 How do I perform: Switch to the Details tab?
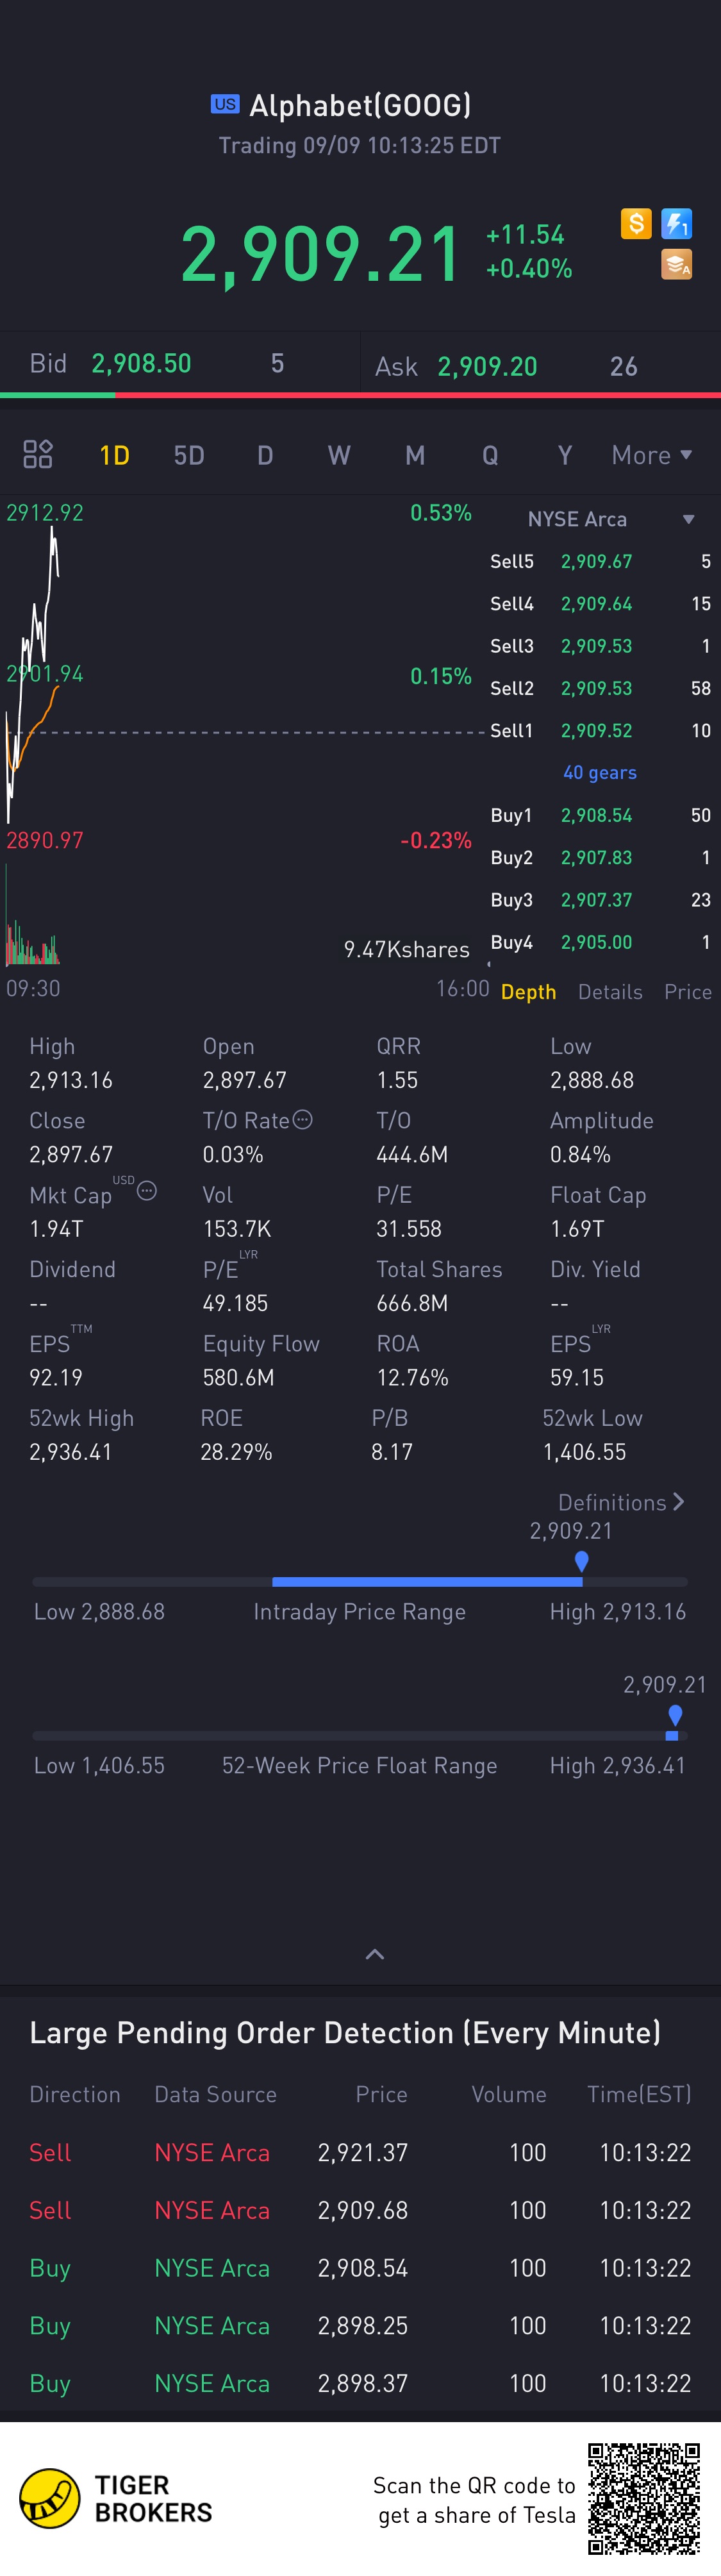pyautogui.click(x=610, y=992)
